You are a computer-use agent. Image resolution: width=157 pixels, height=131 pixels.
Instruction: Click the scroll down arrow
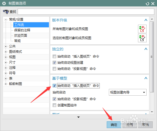[152, 112]
